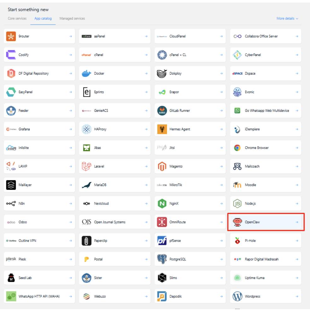Click the arrow on the Odoo card

tap(71, 222)
